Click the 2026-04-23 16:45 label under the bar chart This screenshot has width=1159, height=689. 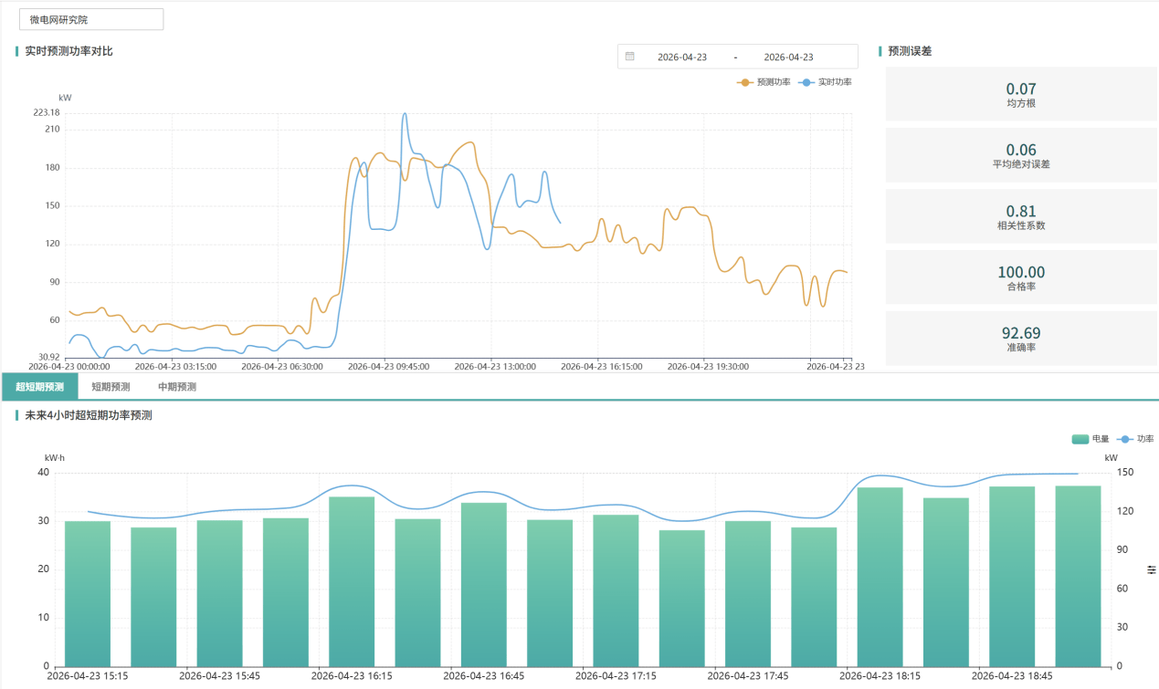(x=483, y=676)
